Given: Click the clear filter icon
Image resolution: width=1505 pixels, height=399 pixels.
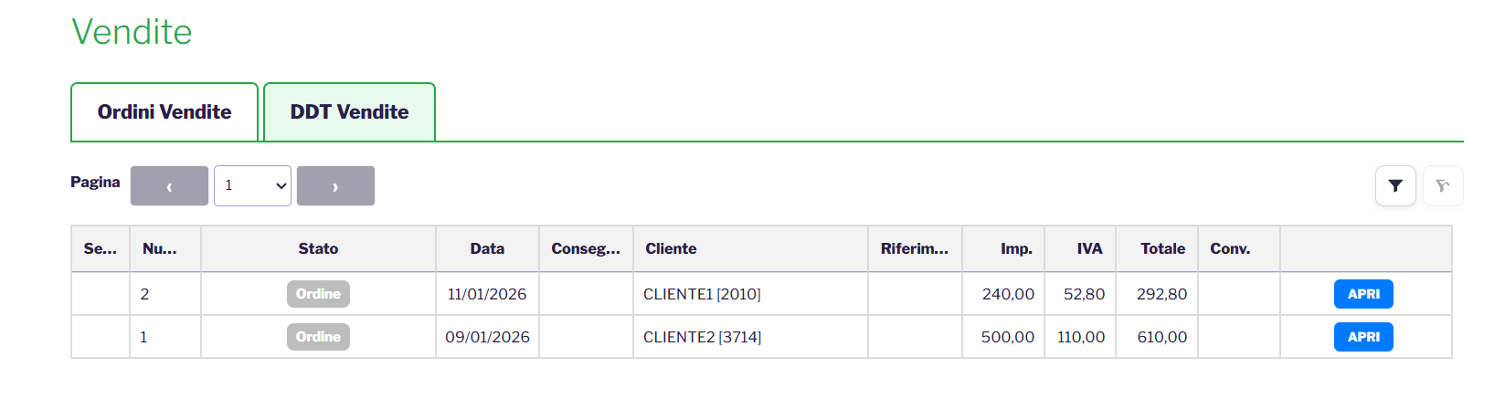Looking at the screenshot, I should 1443,186.
